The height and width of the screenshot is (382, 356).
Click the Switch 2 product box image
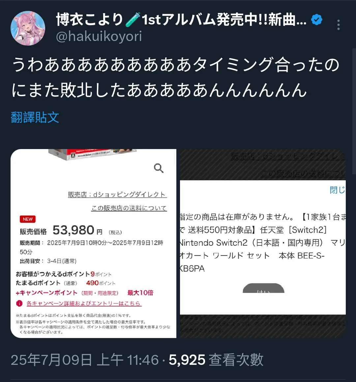[92, 154]
